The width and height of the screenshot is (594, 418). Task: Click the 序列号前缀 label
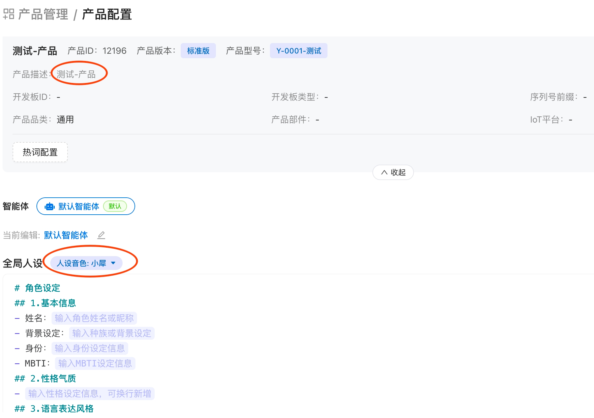tap(554, 97)
